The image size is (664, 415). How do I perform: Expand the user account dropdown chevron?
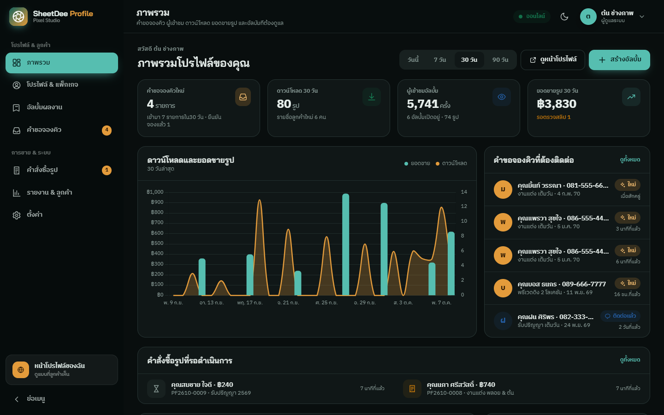[642, 17]
